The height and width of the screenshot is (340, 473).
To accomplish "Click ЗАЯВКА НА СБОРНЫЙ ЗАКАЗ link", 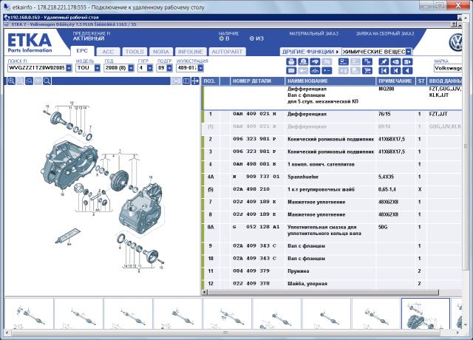I will coord(385,34).
